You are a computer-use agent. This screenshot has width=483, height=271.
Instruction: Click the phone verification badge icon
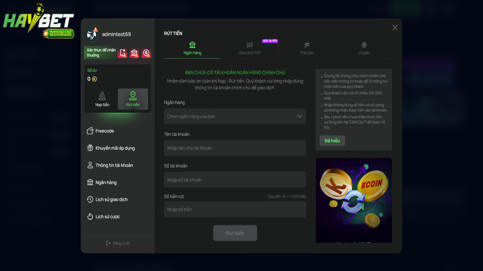pyautogui.click(x=123, y=53)
